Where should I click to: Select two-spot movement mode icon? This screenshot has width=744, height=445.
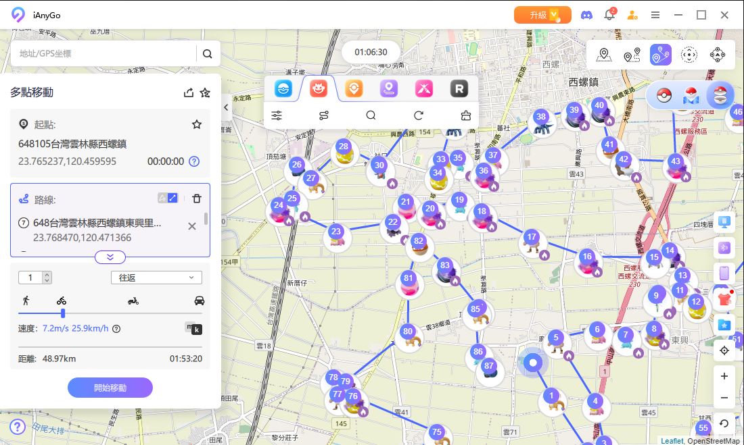tap(632, 55)
